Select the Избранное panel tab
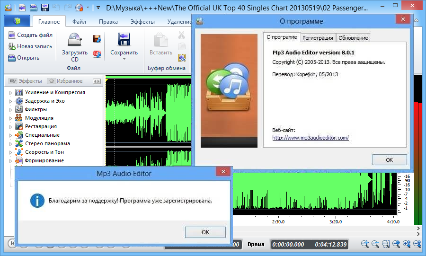 tap(65, 81)
